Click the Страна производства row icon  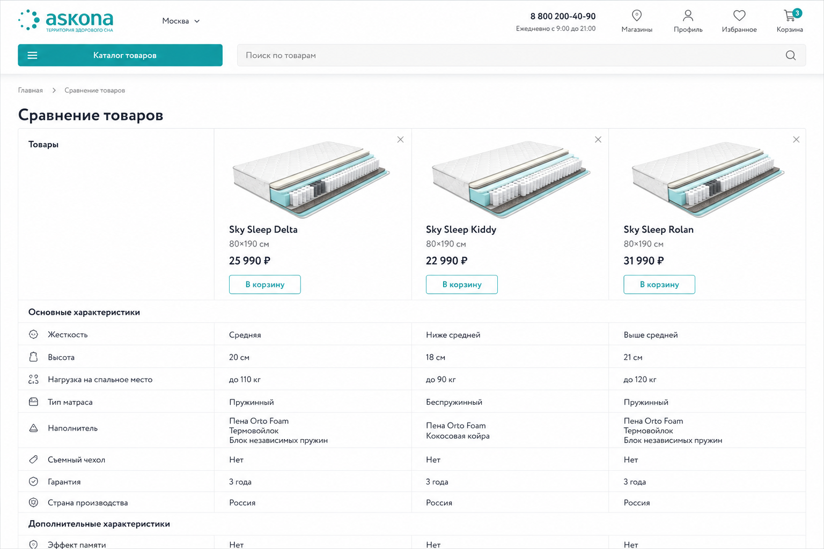pos(33,502)
